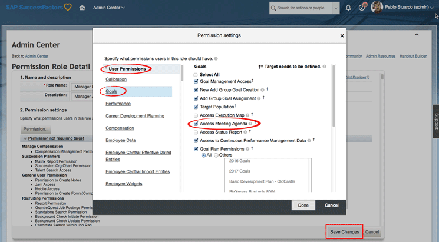
Task: Click Pablo Stuardo's profile avatar
Action: pos(377,7)
